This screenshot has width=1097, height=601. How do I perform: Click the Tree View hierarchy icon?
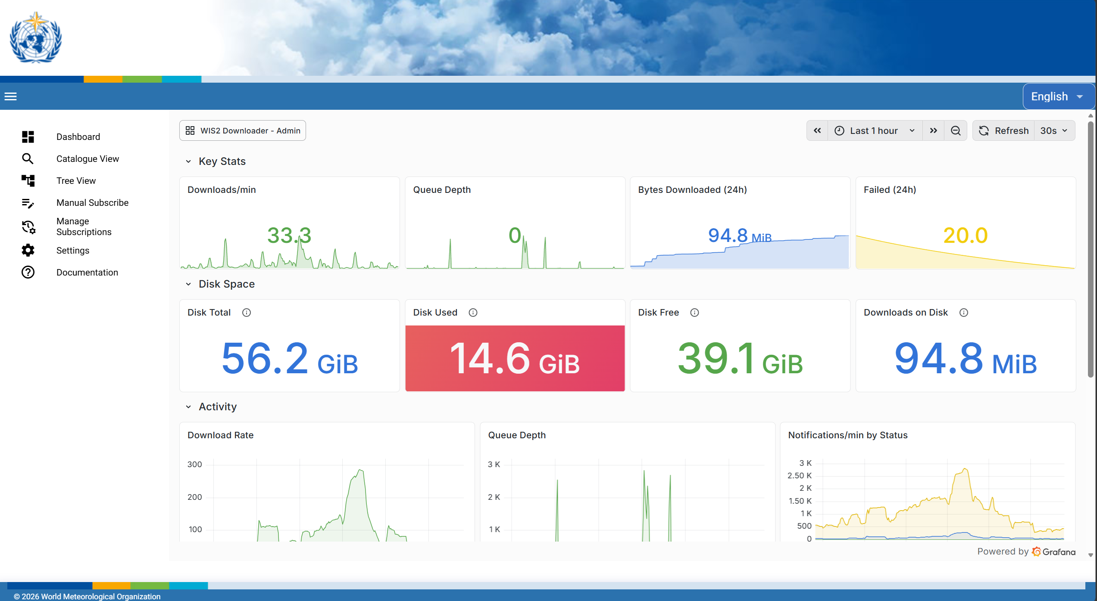point(28,181)
